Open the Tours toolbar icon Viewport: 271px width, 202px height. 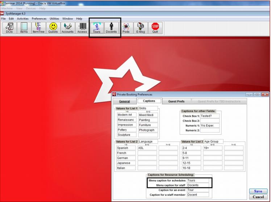coord(97,28)
